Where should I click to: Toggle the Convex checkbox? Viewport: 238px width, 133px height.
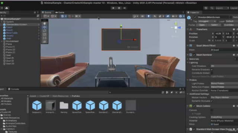click(x=212, y=110)
